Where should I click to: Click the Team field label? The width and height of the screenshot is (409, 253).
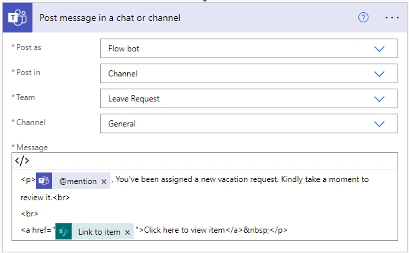[x=25, y=97]
